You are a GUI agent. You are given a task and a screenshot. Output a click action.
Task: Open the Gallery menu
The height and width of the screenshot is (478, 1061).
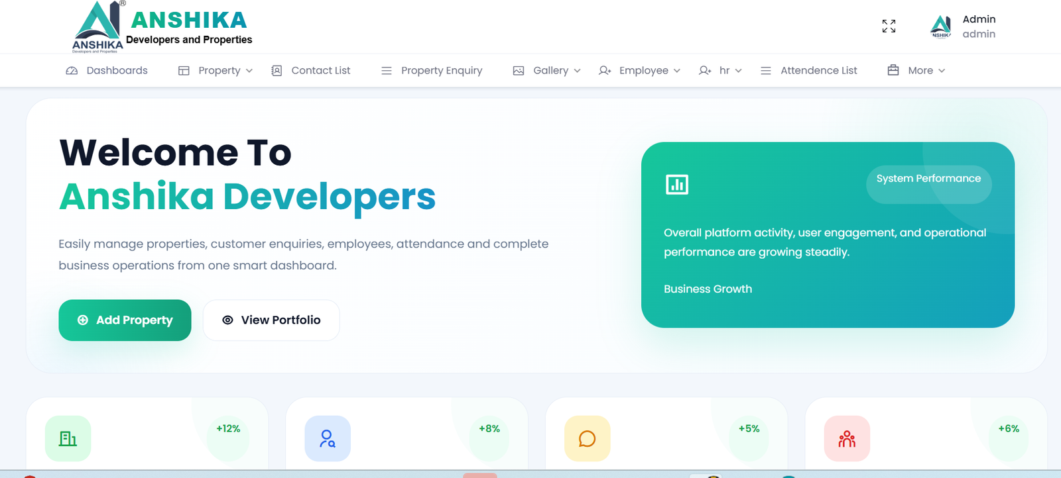[547, 71]
